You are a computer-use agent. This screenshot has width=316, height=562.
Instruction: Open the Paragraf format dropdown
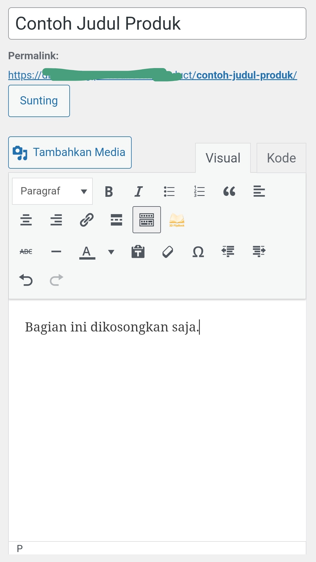coord(52,191)
